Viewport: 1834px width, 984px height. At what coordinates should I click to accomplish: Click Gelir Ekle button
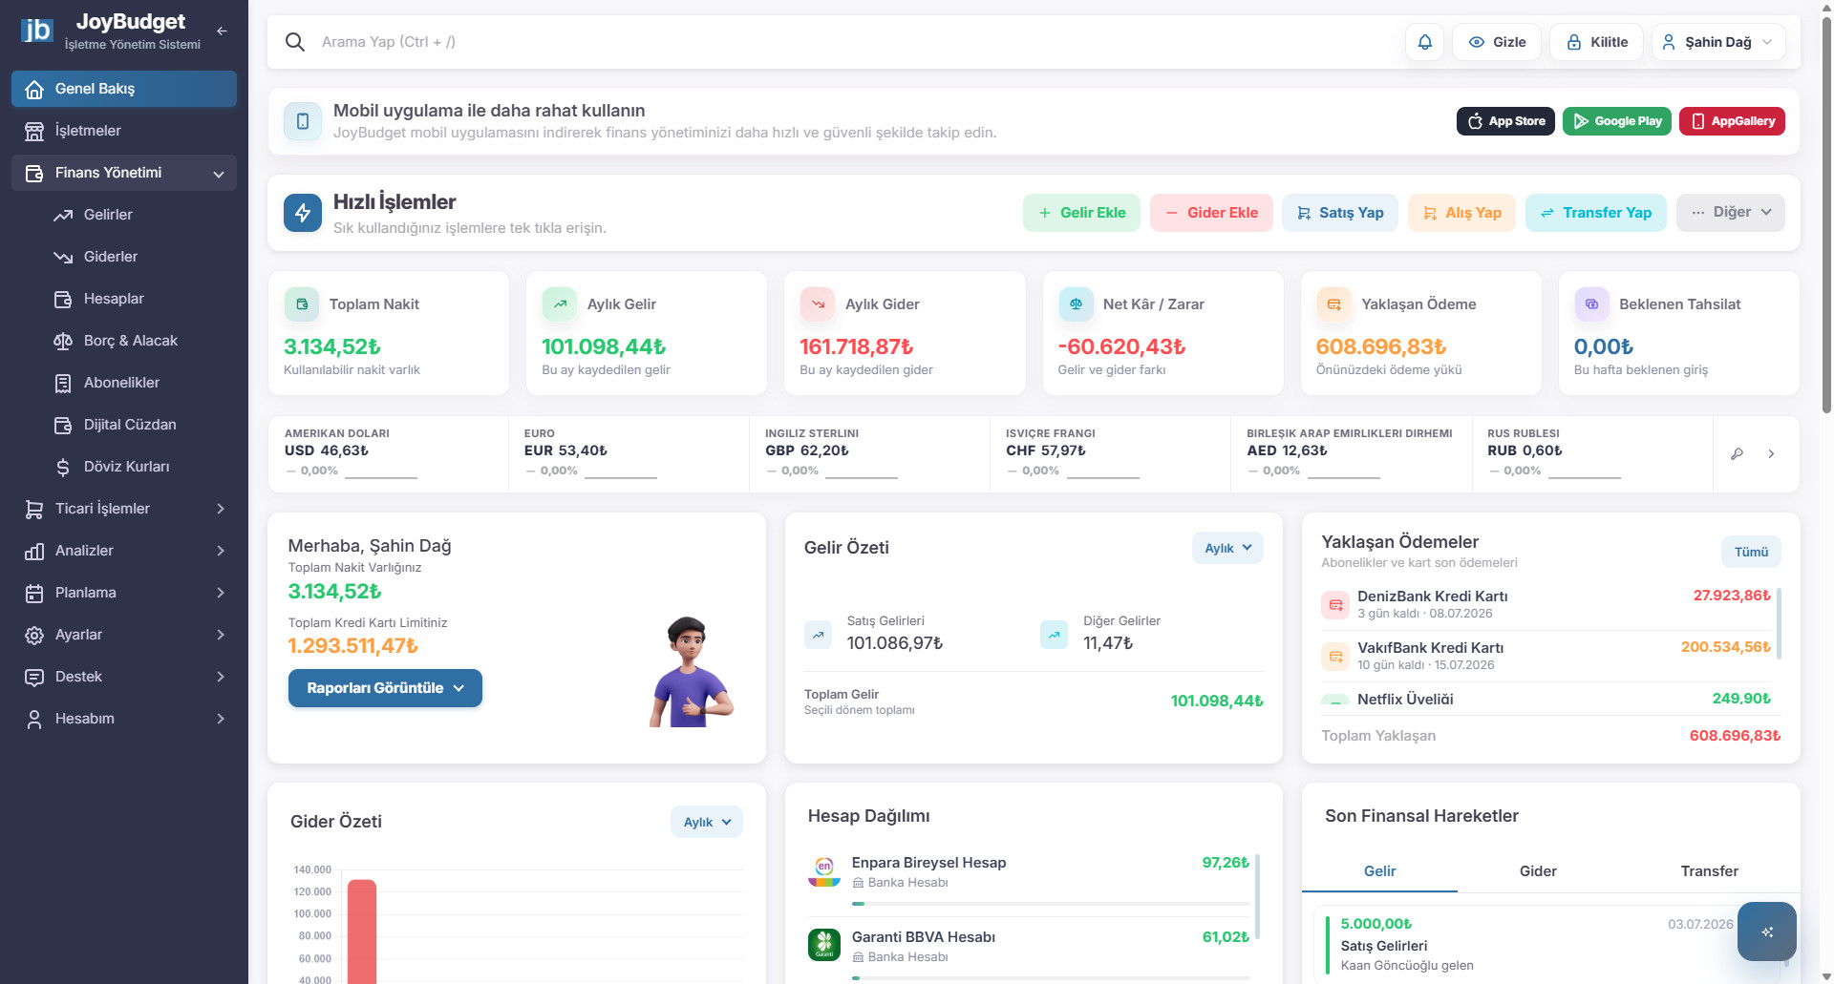pyautogui.click(x=1081, y=213)
